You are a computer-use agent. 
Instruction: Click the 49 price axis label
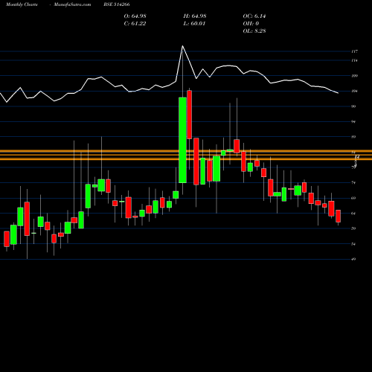353,259
